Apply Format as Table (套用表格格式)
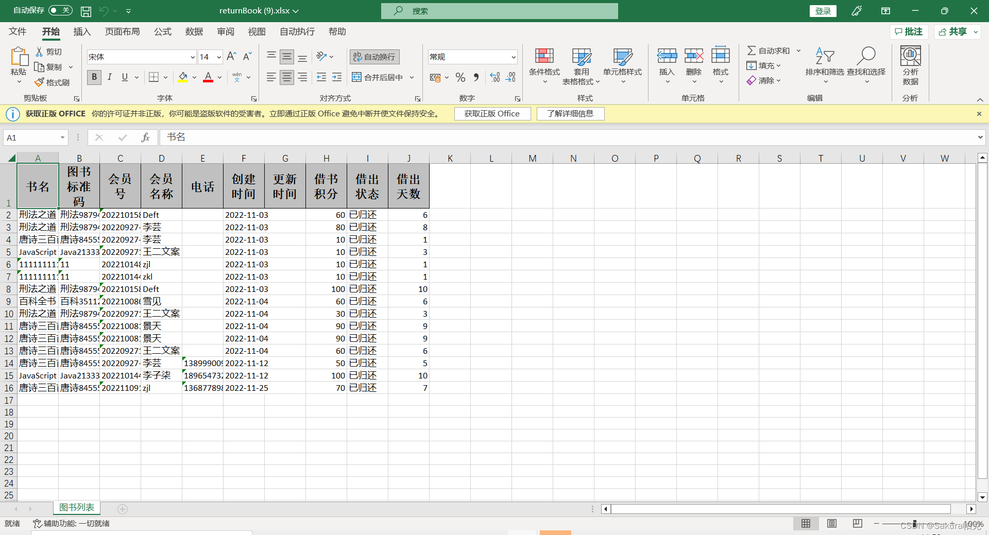Image resolution: width=989 pixels, height=535 pixels. [x=581, y=66]
